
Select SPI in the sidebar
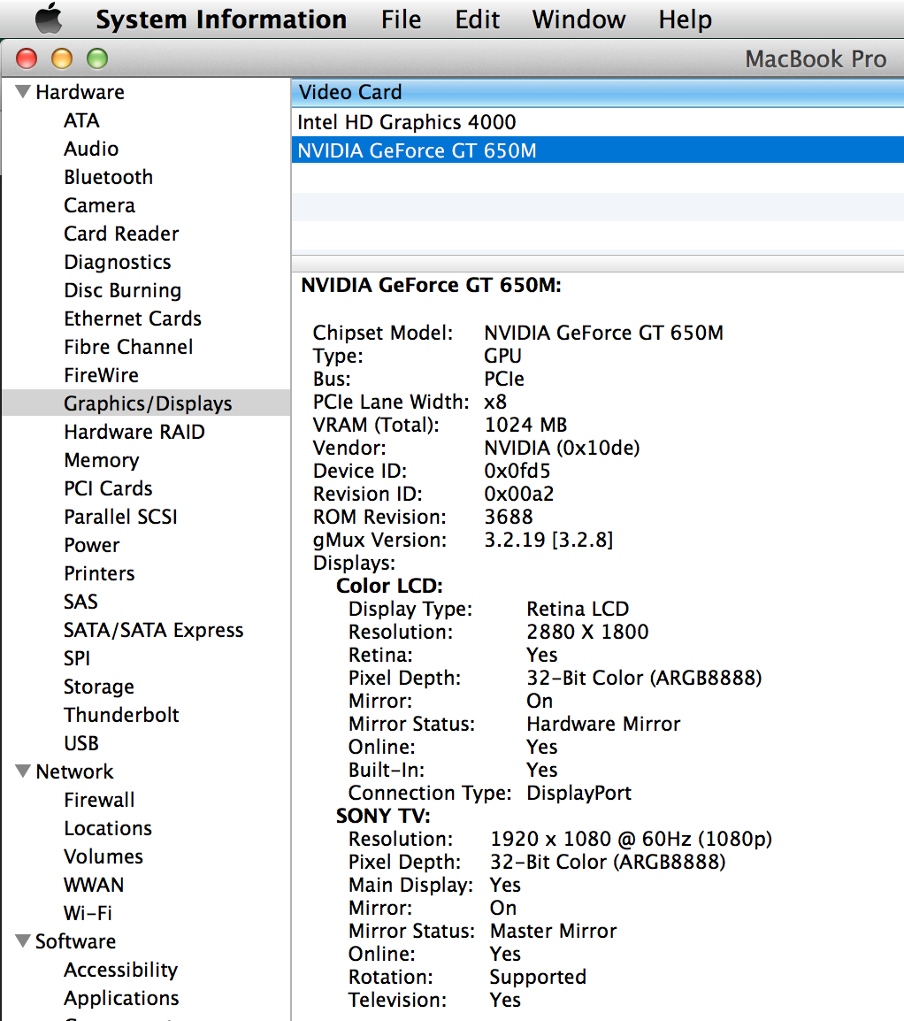coord(77,658)
